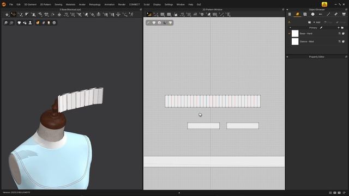Click the shirt-shaped arrangement icon in 3D toolbar
The width and height of the screenshot is (349, 196).
(46, 15)
